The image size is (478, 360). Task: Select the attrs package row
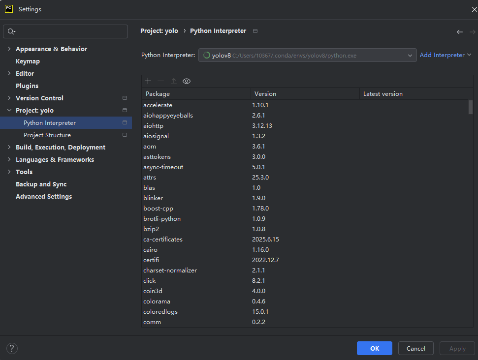tap(305, 177)
